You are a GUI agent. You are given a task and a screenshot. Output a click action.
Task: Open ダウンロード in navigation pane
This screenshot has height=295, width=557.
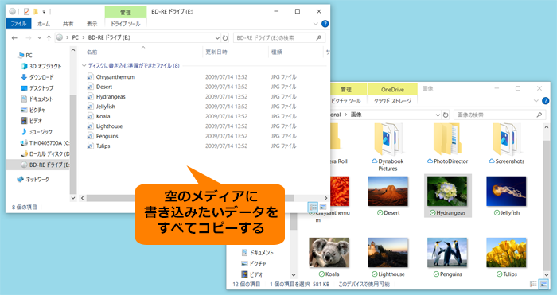pos(37,77)
